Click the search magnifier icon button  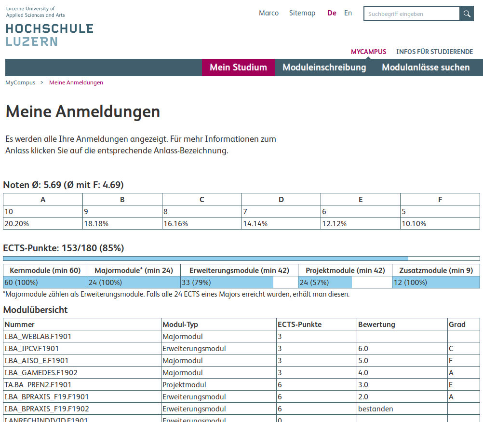(467, 14)
